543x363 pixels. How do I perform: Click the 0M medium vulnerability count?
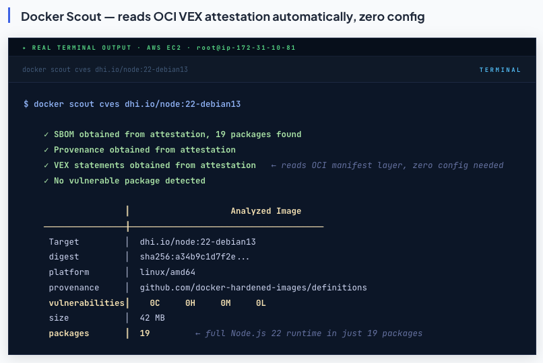[226, 303]
